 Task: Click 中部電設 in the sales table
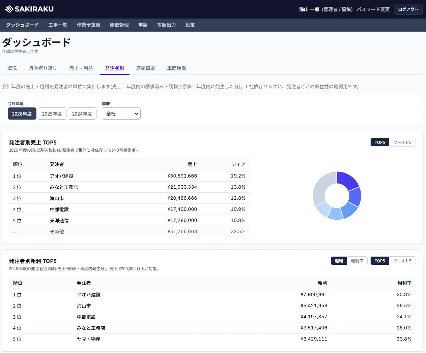(59, 210)
